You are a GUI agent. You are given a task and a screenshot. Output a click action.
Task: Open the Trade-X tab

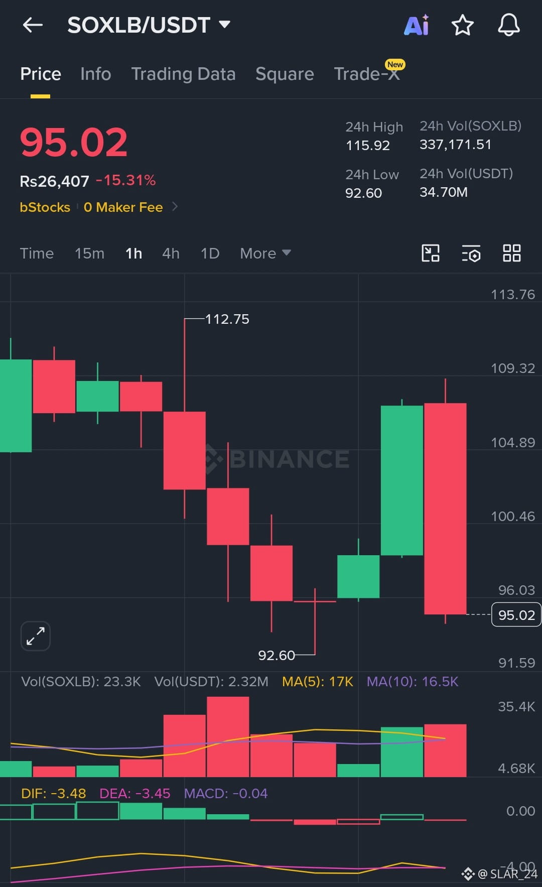tap(367, 74)
